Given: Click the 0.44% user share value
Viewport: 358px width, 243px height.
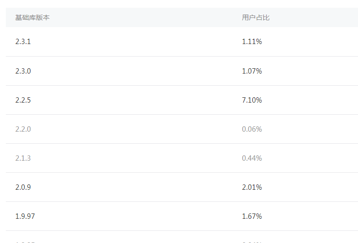Looking at the screenshot, I should (252, 158).
